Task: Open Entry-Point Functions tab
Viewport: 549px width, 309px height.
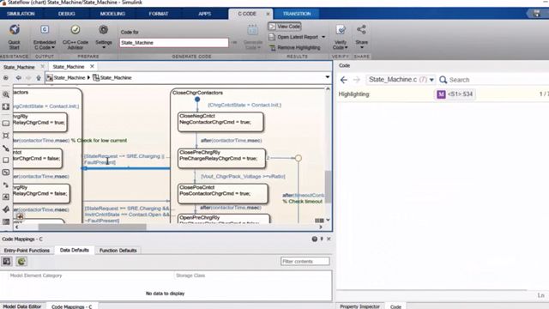Action: point(27,251)
